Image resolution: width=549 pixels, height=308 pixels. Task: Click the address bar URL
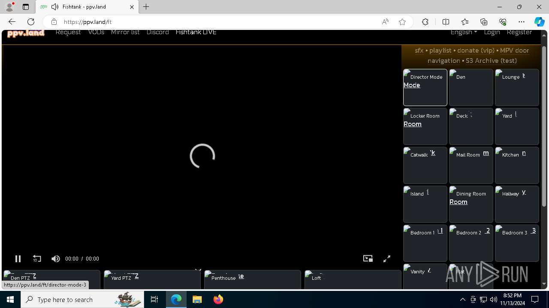87,22
